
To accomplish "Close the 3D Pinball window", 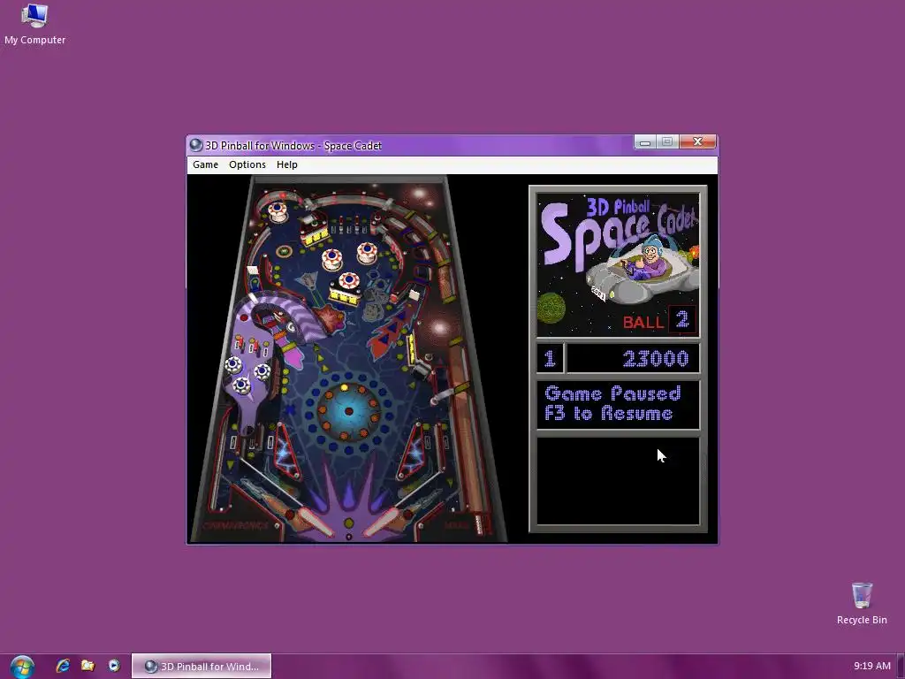I will click(697, 142).
